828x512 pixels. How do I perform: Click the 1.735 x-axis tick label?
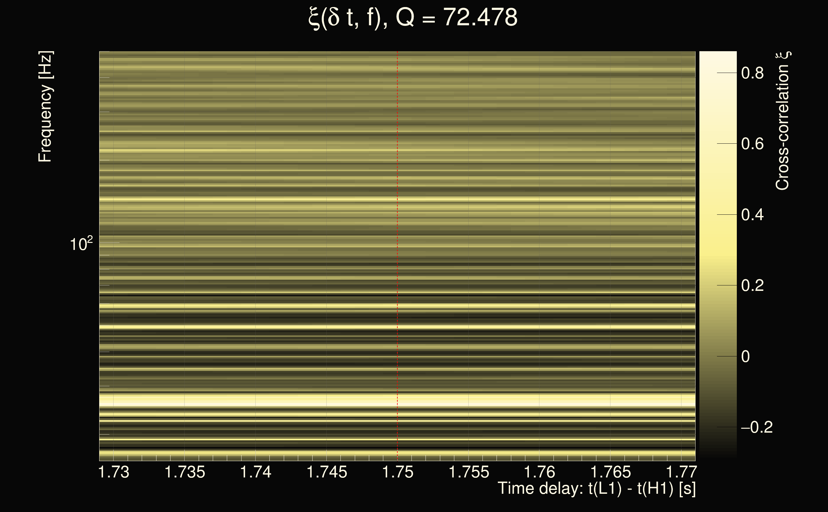pos(185,472)
